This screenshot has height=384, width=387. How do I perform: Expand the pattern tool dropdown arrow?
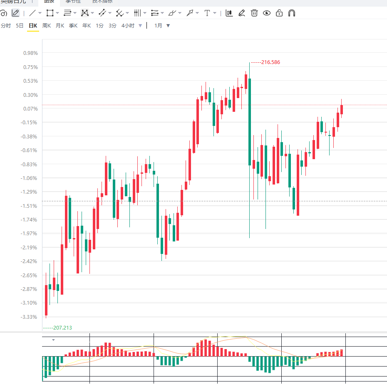pos(92,13)
